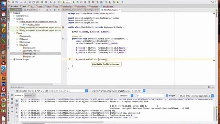Open the myjokes process dropdown
Screen dimensions: 220x124
click(118, 91)
